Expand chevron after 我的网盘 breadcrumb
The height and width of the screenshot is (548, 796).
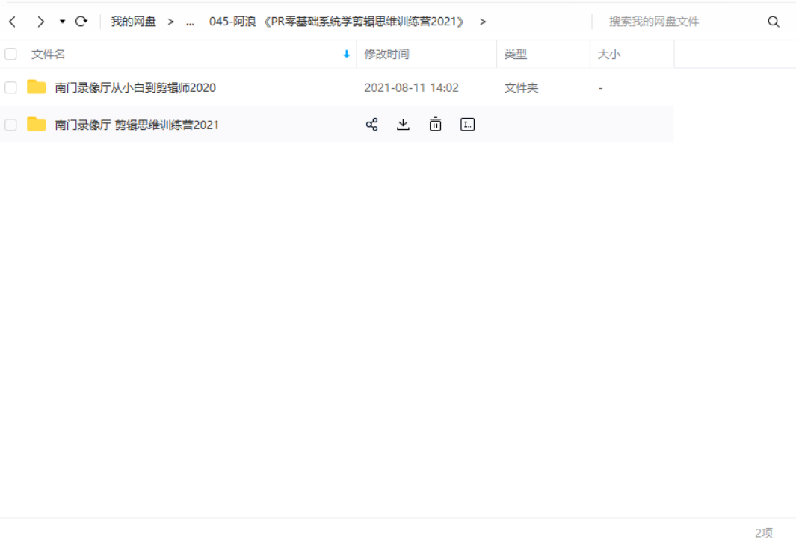coord(170,22)
